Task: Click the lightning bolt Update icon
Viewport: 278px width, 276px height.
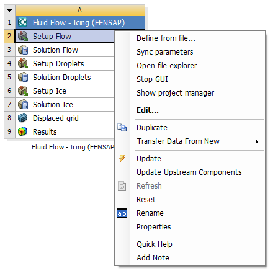Action: tap(122, 159)
